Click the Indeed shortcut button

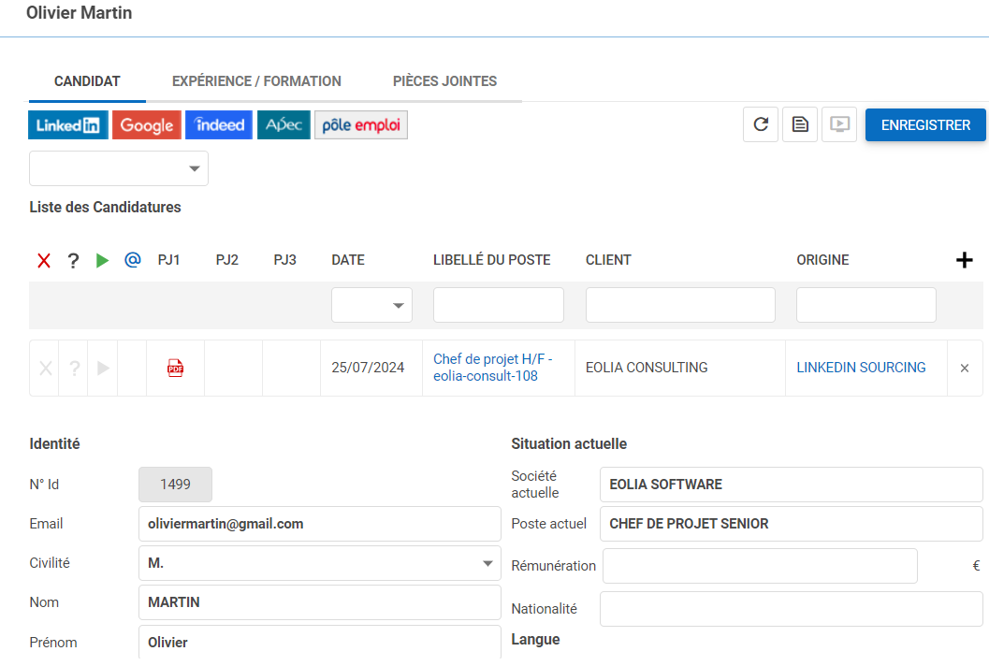click(219, 125)
